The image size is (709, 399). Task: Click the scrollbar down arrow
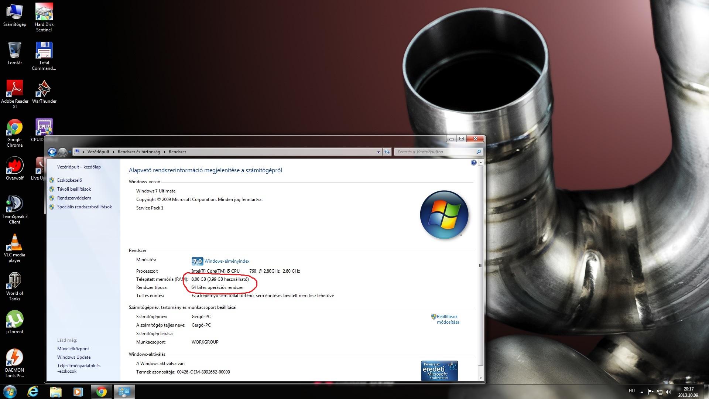point(480,378)
